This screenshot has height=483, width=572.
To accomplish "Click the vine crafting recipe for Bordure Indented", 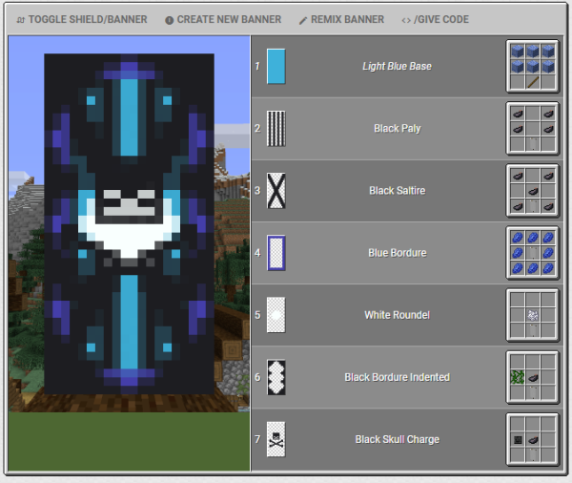I will point(532,377).
